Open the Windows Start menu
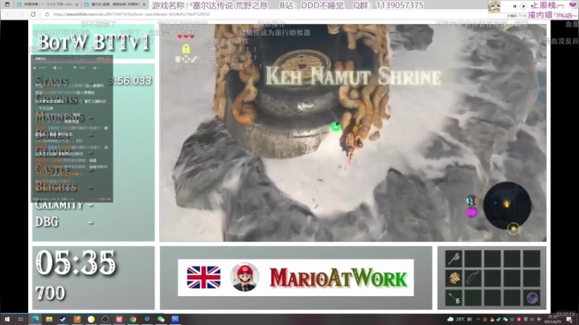The height and width of the screenshot is (325, 579). [6, 319]
